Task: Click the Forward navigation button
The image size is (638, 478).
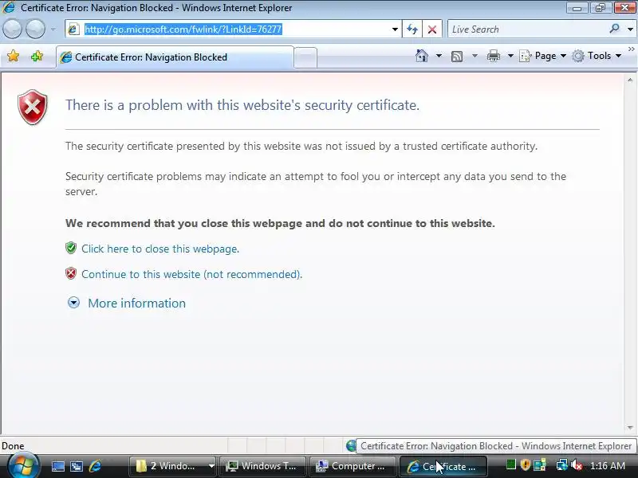Action: coord(35,29)
